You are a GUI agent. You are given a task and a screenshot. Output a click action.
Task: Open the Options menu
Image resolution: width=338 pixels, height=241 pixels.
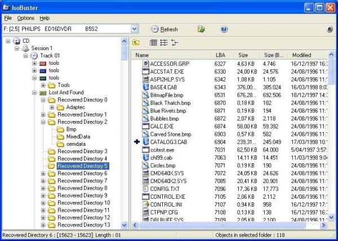(26, 18)
